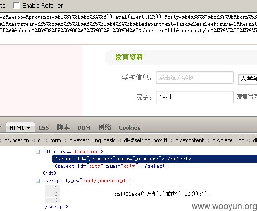Click the script type text/javascript tag
Image resolution: width=257 pixels, height=211 pixels.
87,181
